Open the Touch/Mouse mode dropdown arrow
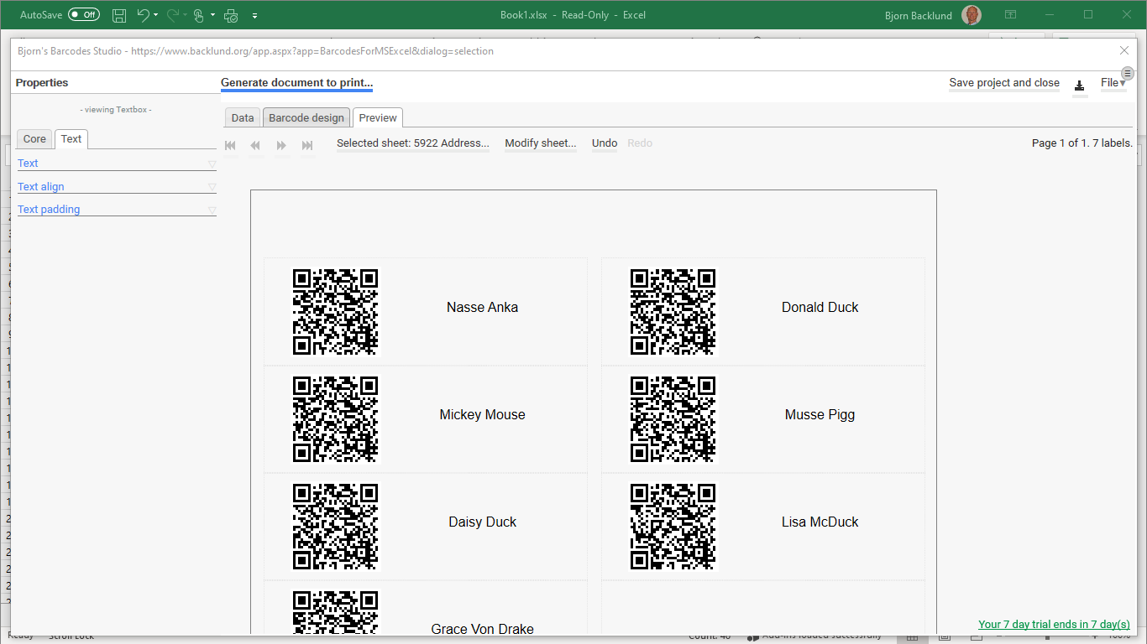This screenshot has height=644, width=1147. (x=213, y=15)
